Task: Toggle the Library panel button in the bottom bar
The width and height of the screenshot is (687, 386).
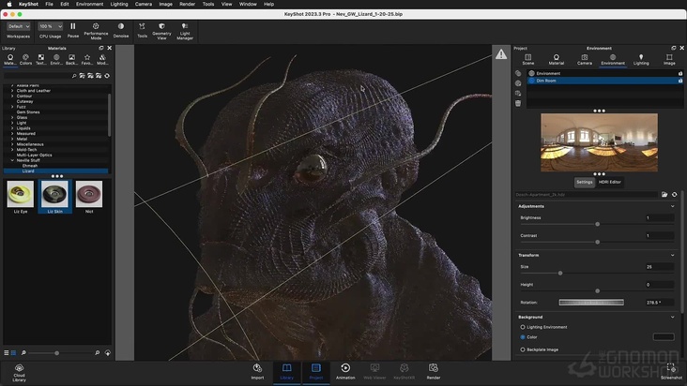Action: point(286,372)
